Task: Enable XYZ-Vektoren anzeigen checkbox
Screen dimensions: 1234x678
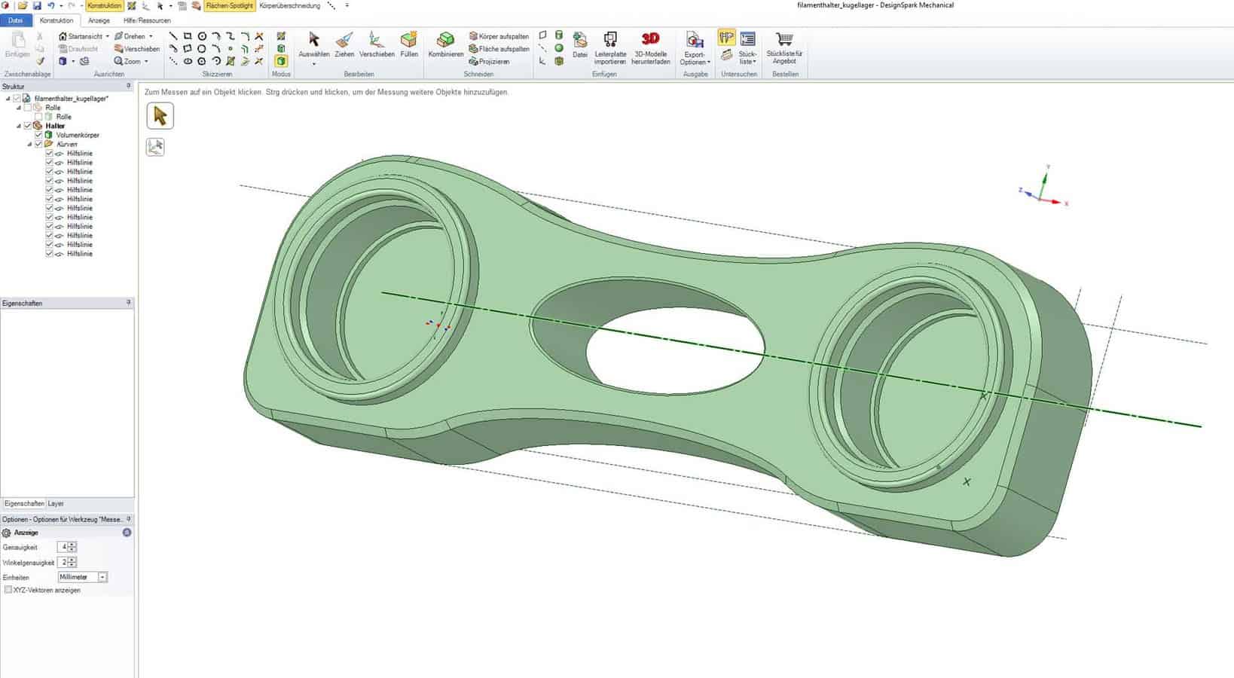Action: [8, 590]
